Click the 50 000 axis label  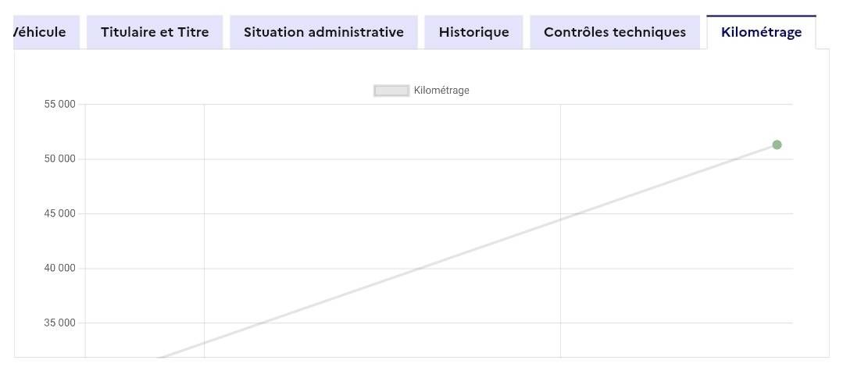(x=59, y=159)
